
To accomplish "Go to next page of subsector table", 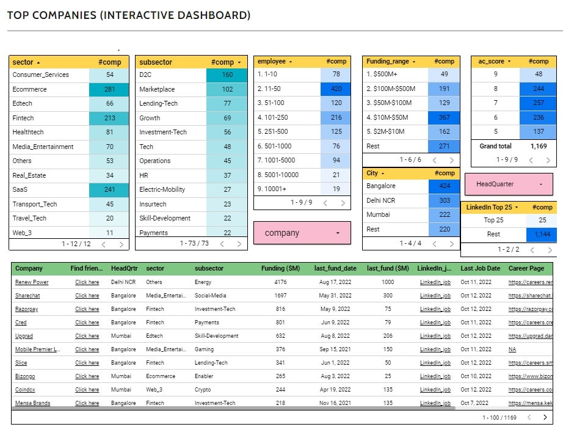I will click(239, 244).
